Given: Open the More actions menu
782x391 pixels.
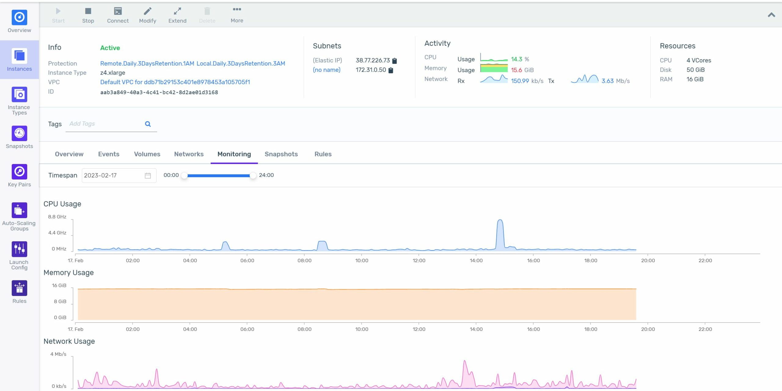Looking at the screenshot, I should pyautogui.click(x=237, y=15).
